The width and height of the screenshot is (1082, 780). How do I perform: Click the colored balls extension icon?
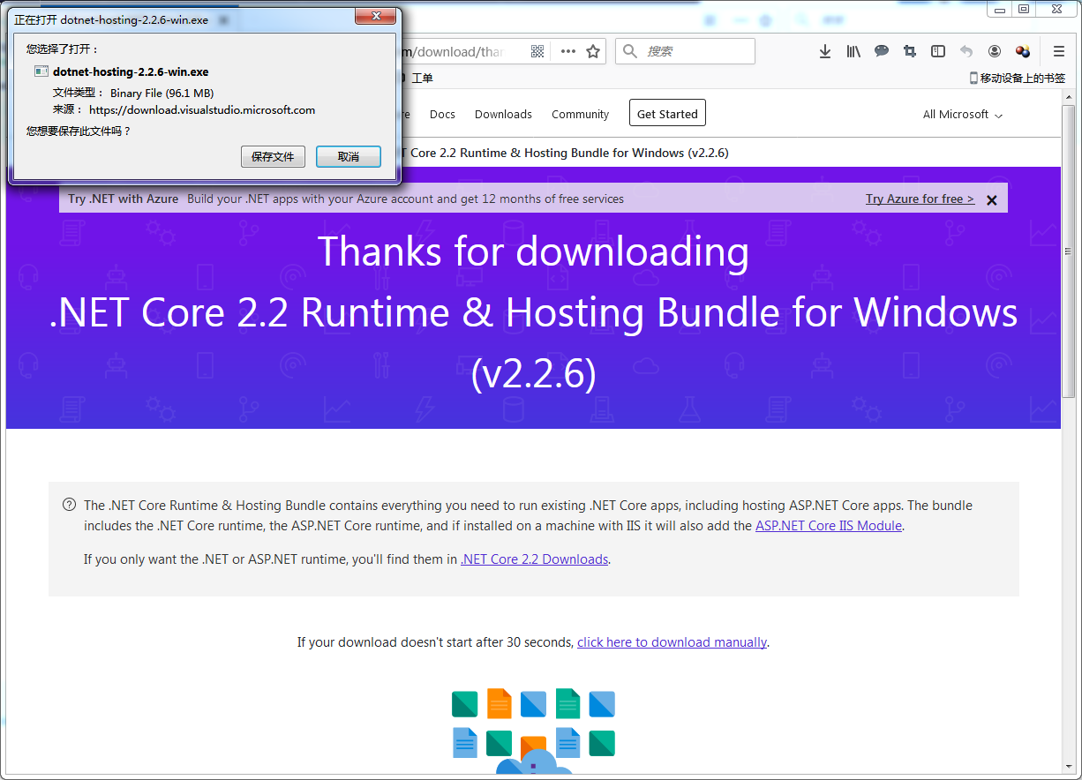pyautogui.click(x=1023, y=51)
